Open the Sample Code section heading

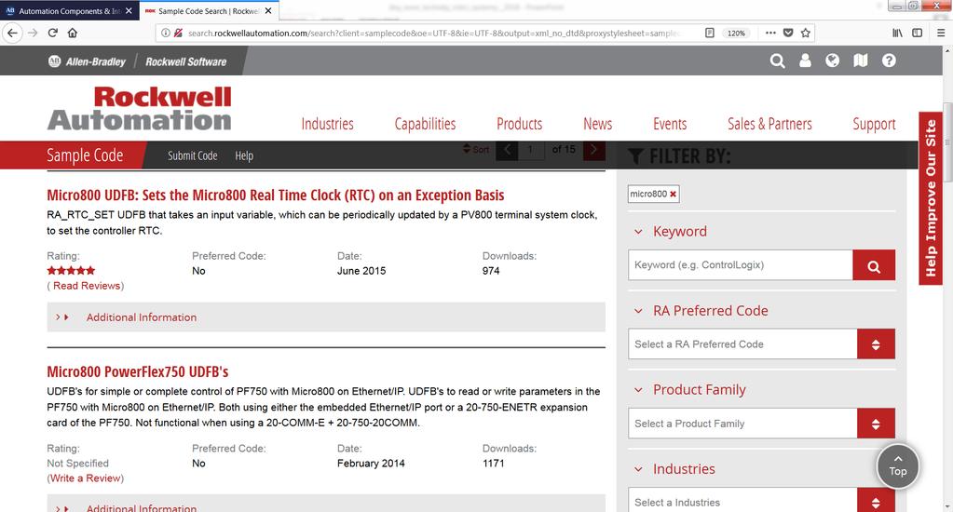point(85,155)
